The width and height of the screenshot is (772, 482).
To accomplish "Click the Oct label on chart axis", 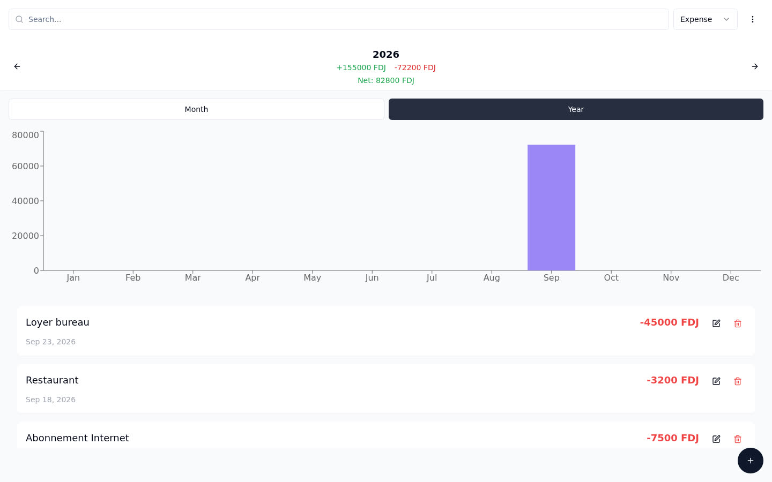I will click(611, 277).
